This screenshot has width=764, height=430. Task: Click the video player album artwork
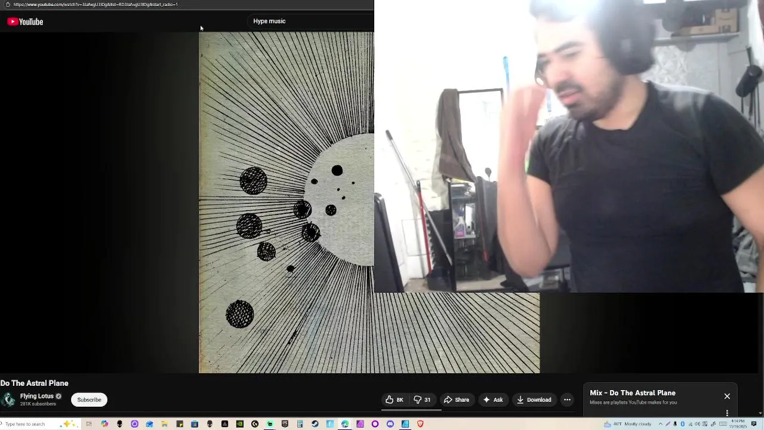286,203
